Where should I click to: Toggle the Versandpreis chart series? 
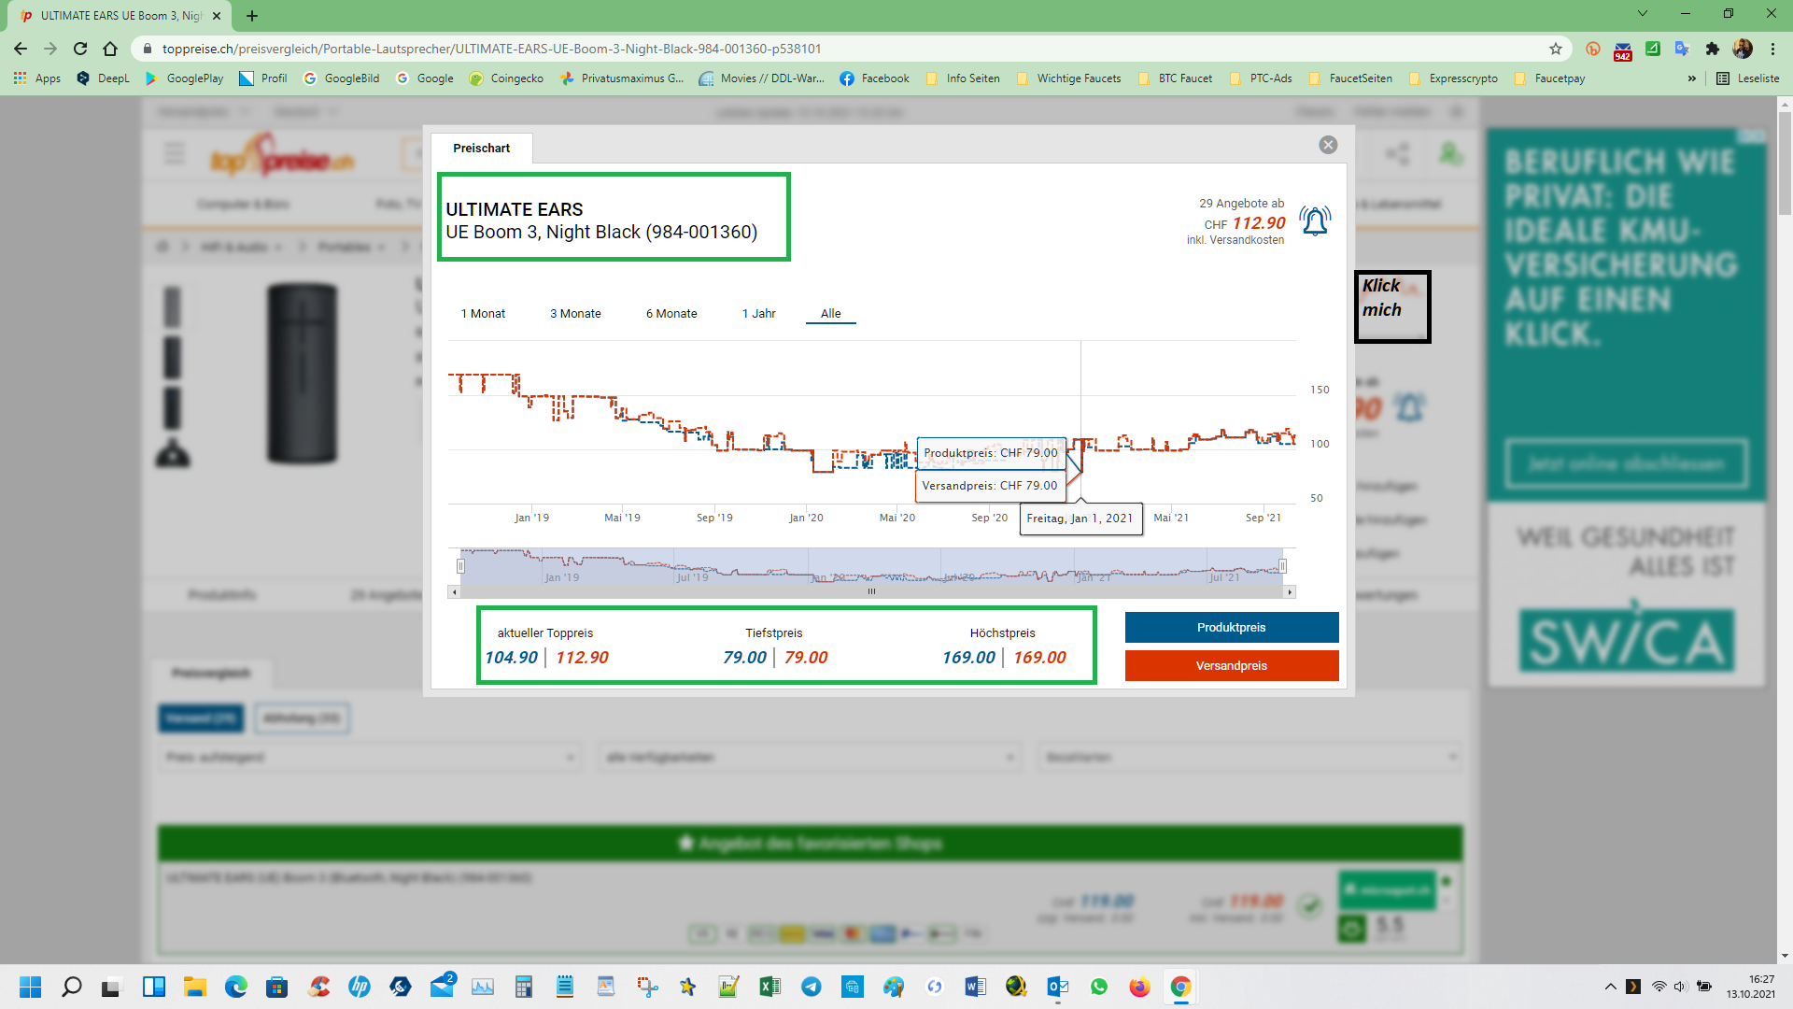[x=1231, y=666]
